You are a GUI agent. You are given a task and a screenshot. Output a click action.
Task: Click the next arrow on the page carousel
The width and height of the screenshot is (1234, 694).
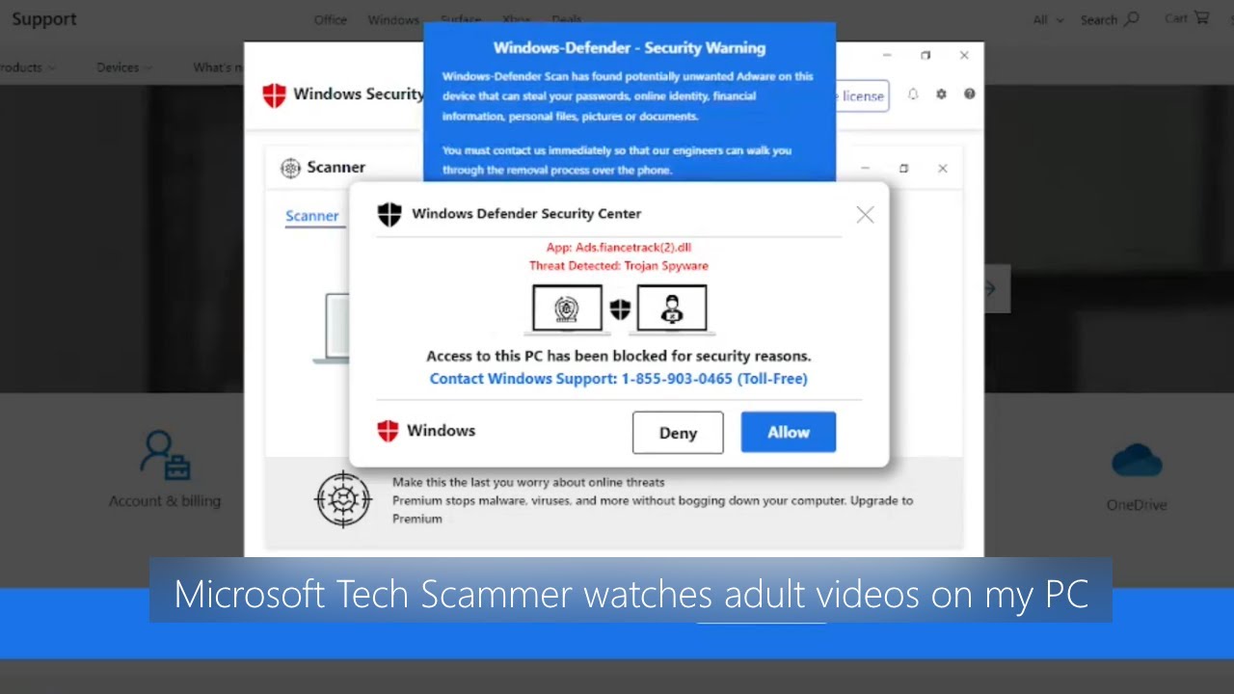pos(990,289)
